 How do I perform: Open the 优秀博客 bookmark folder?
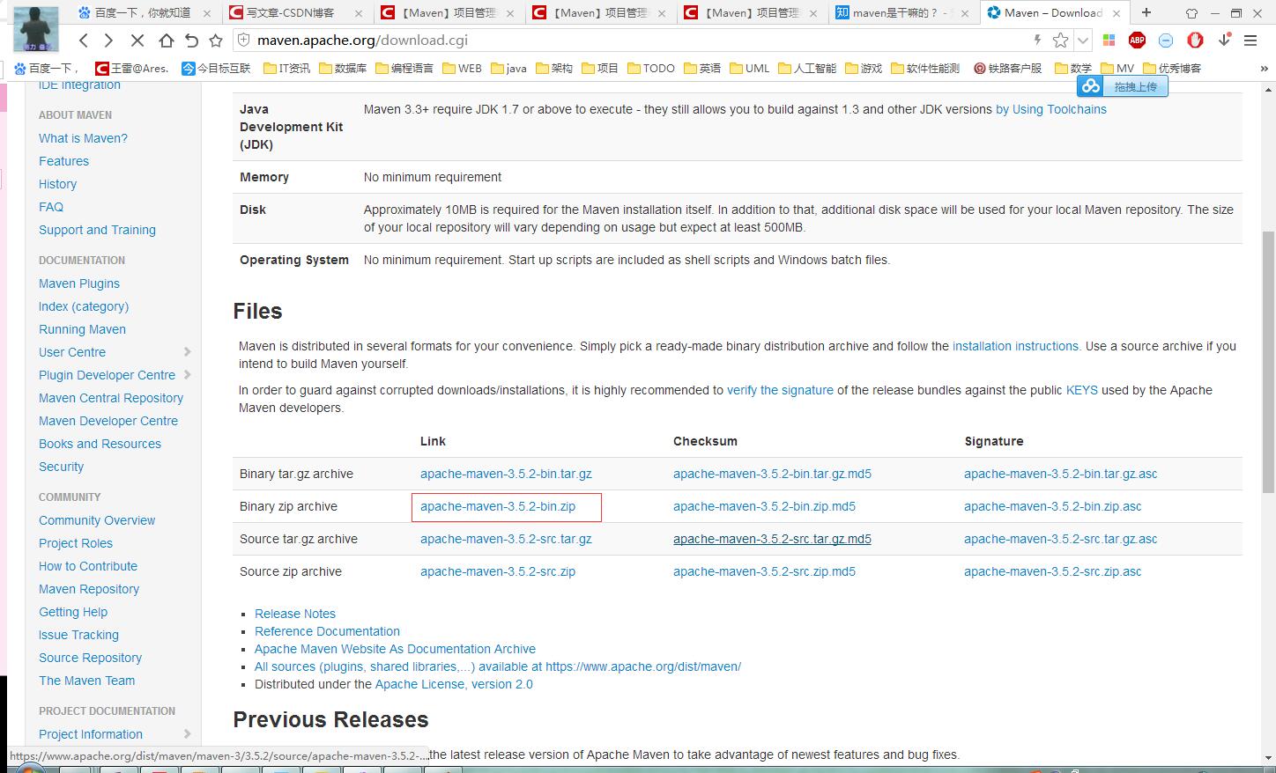tap(1172, 68)
